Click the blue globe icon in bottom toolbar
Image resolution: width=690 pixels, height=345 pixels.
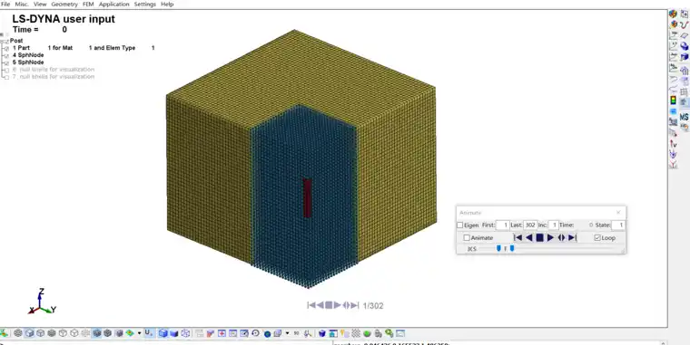(x=267, y=333)
